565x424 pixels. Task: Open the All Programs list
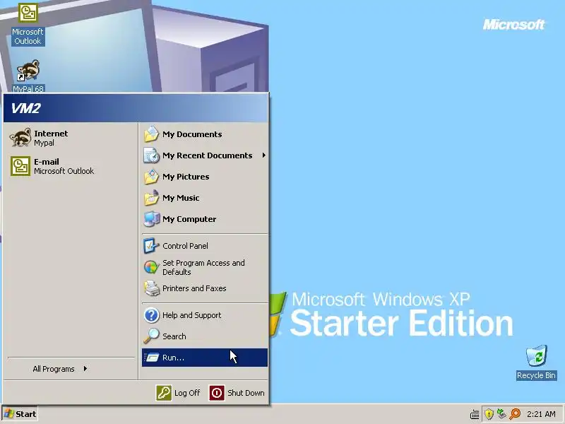pos(54,369)
